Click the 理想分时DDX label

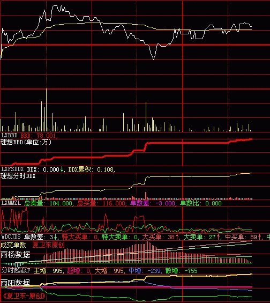(x=18, y=176)
